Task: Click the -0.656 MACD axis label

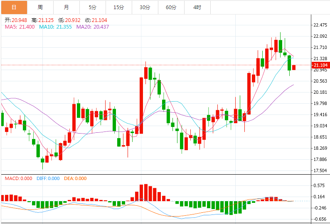Action: tap(319, 219)
